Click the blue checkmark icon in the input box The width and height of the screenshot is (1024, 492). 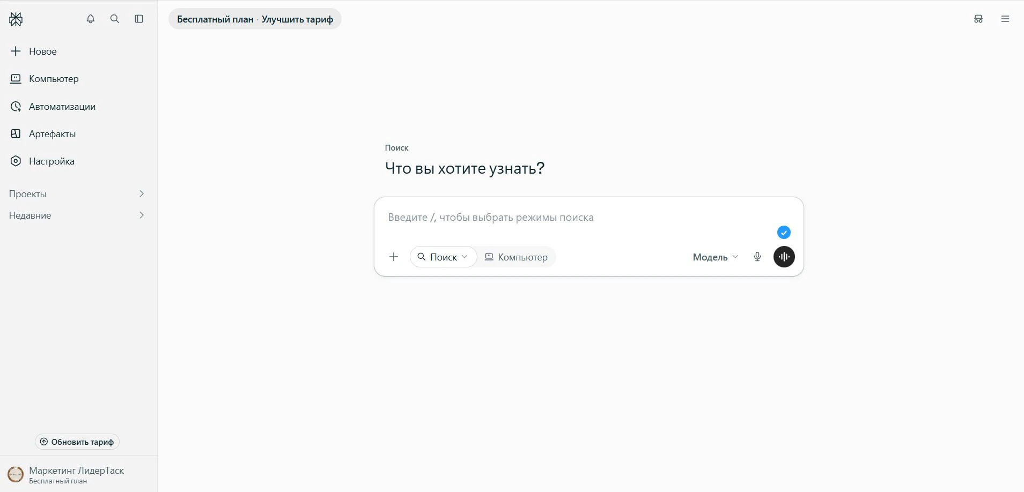click(x=784, y=233)
